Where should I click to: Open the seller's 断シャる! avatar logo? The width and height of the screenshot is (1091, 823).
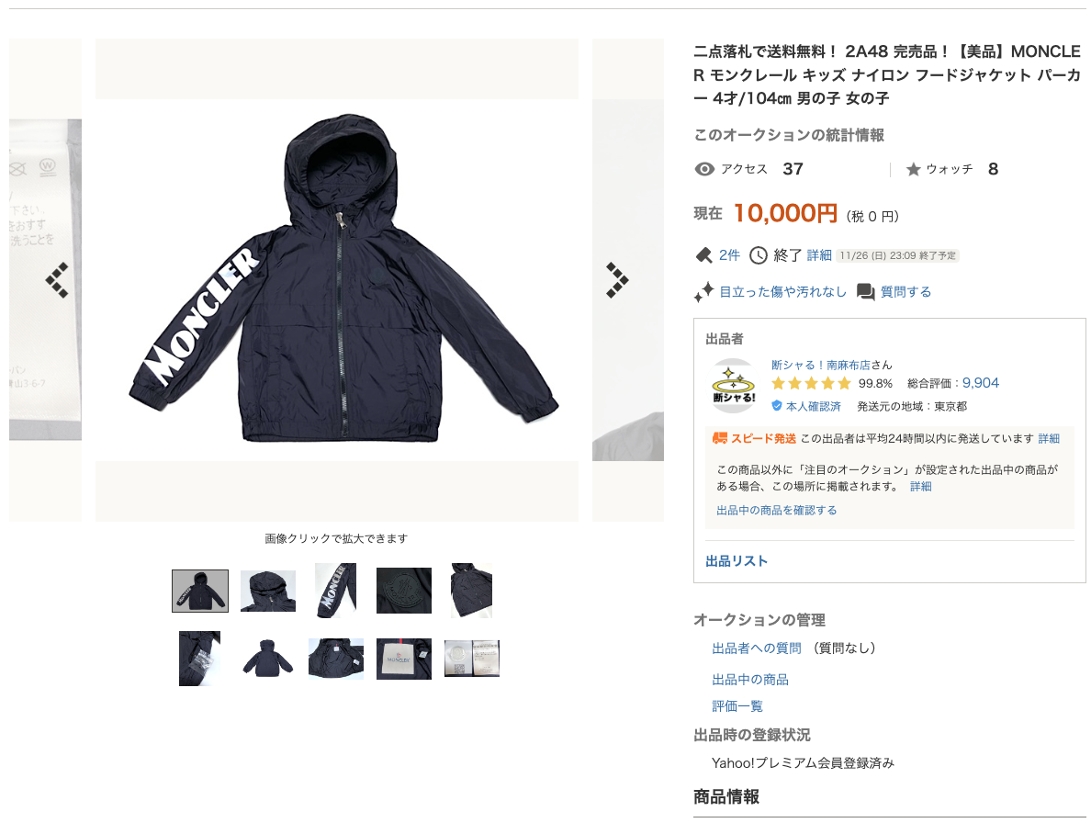(x=733, y=386)
